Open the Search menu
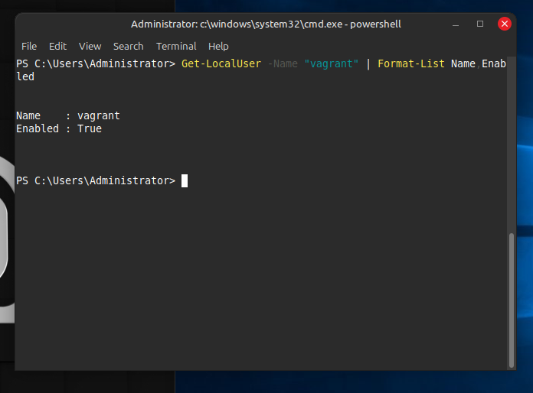 point(128,46)
